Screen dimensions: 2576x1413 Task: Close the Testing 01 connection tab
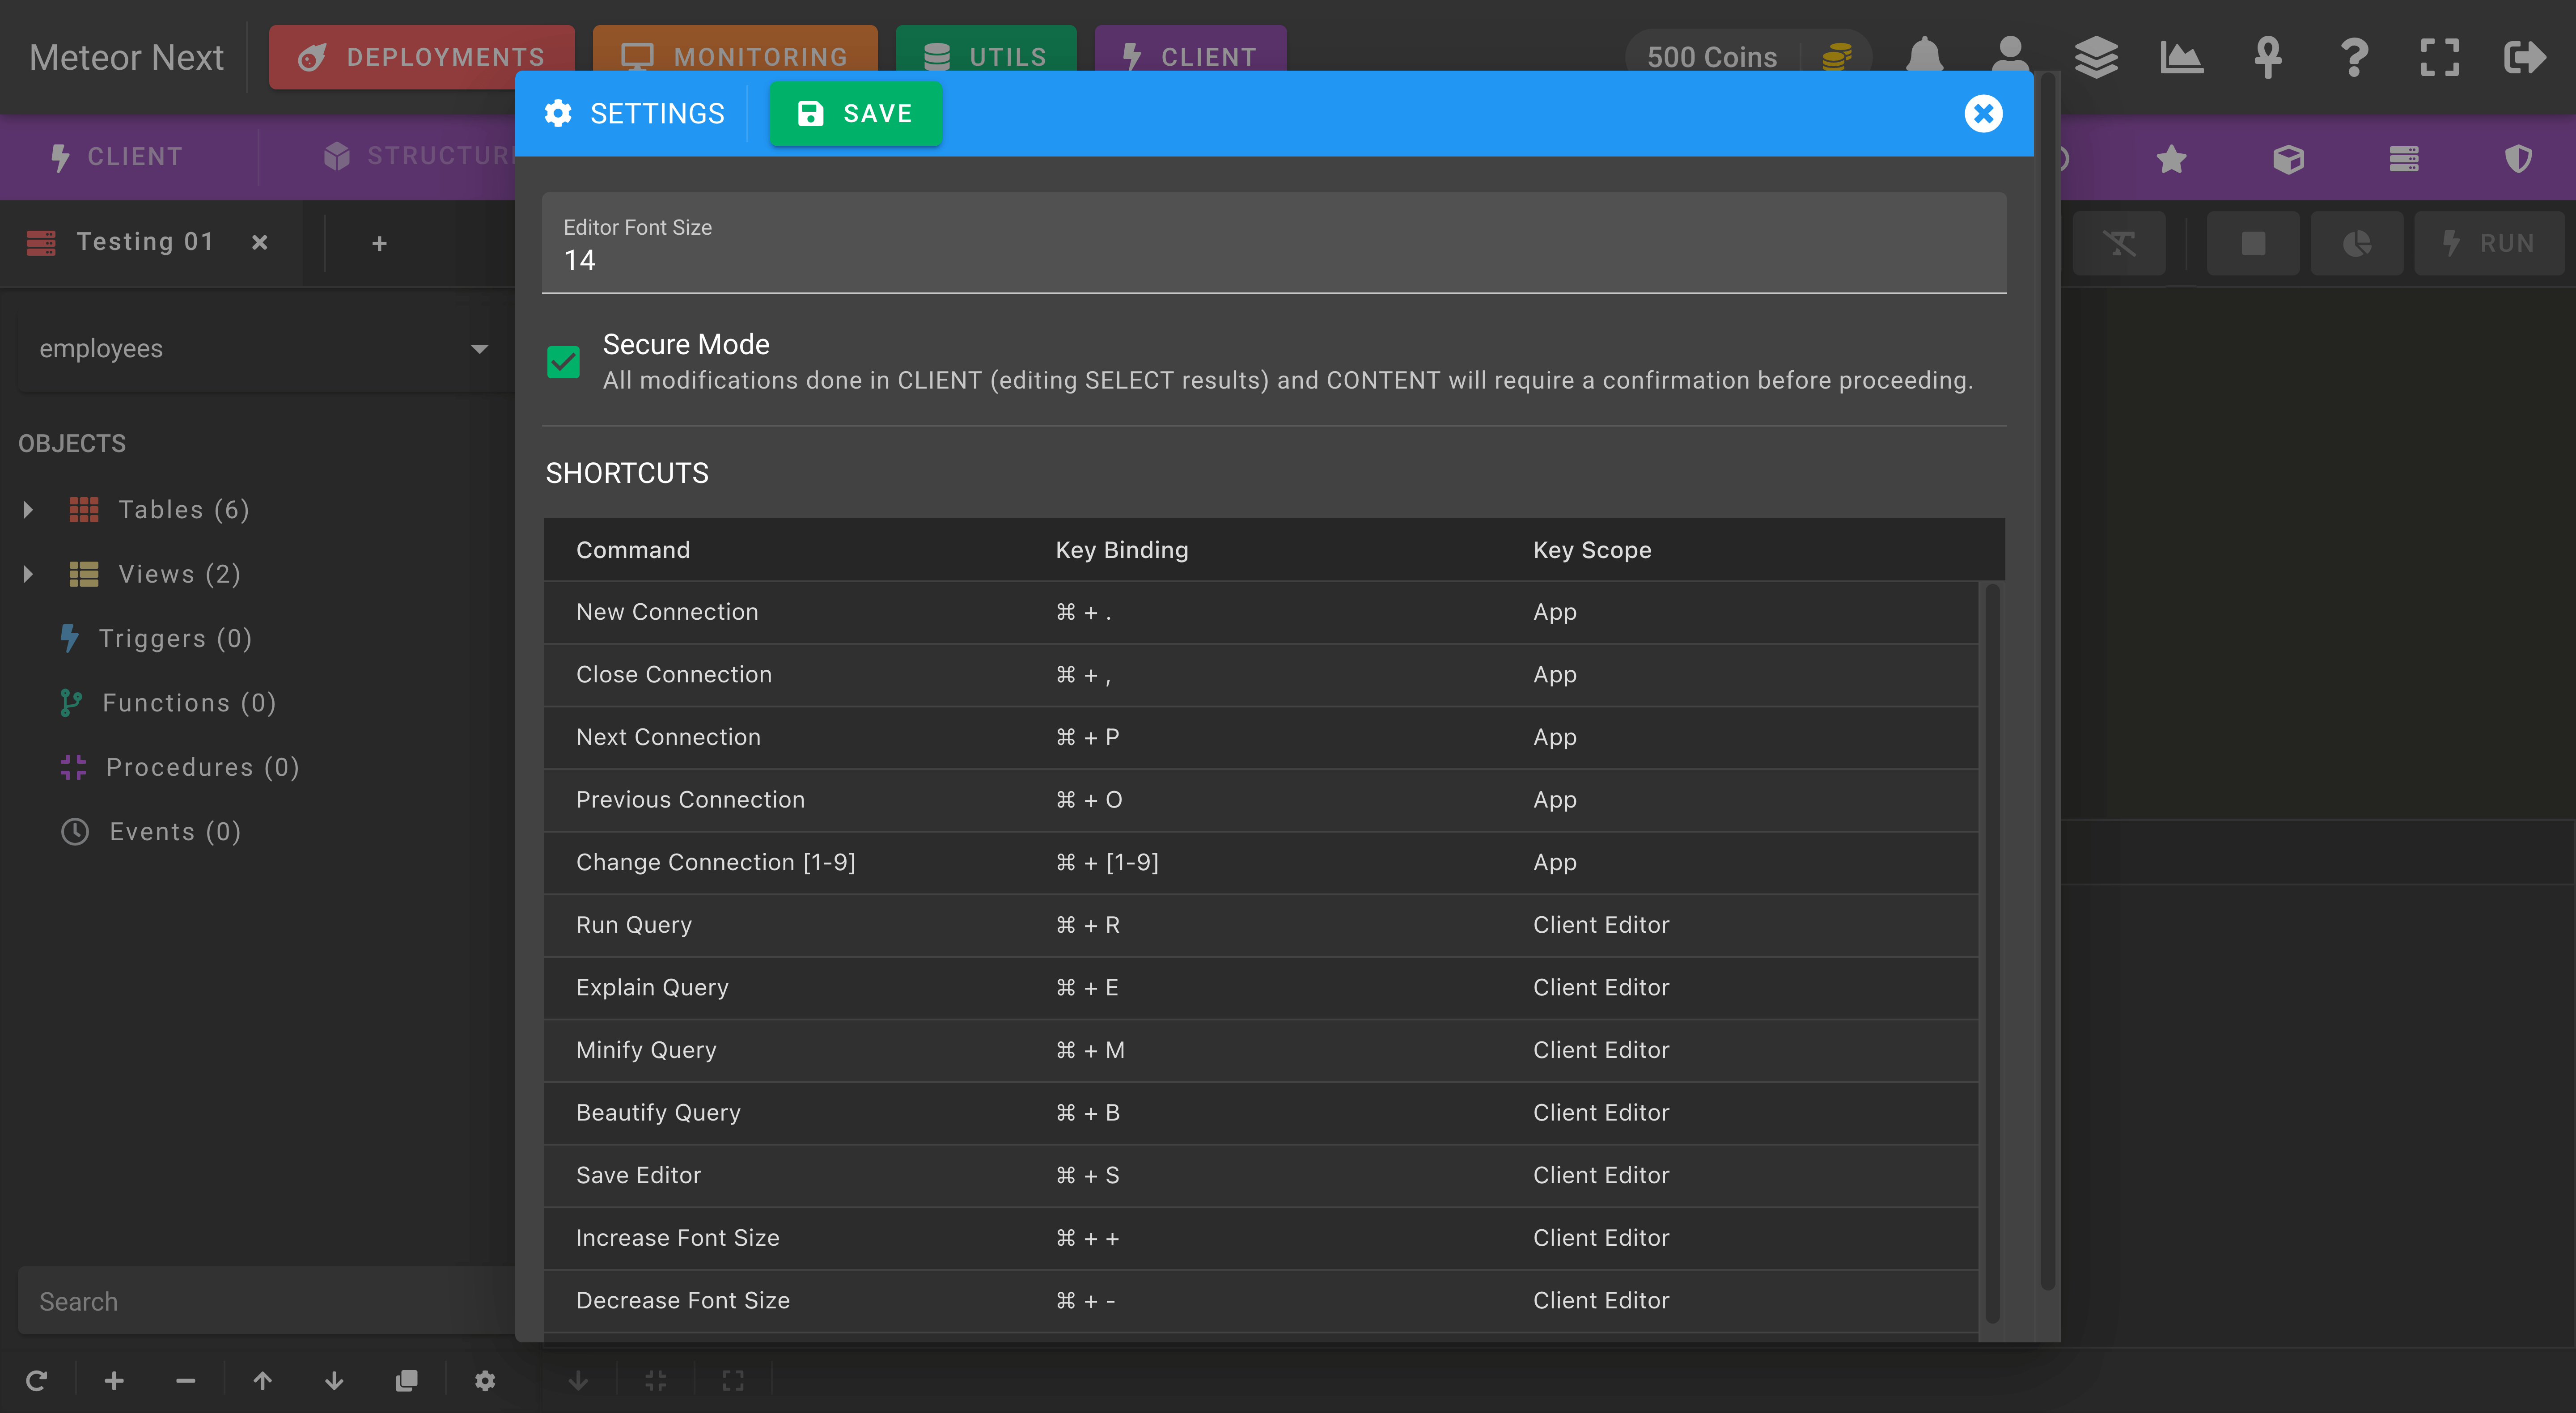(260, 242)
